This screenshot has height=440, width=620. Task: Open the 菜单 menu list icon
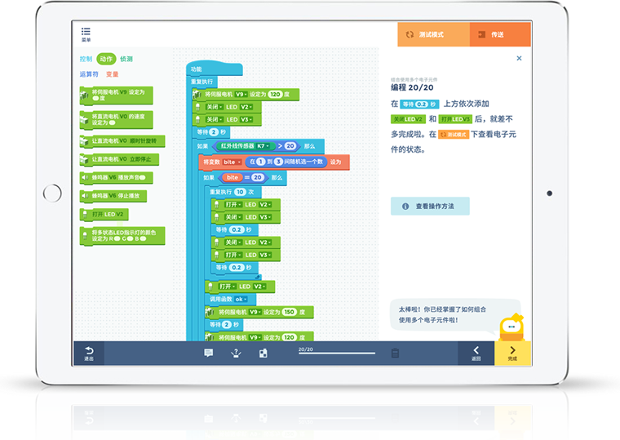[86, 33]
